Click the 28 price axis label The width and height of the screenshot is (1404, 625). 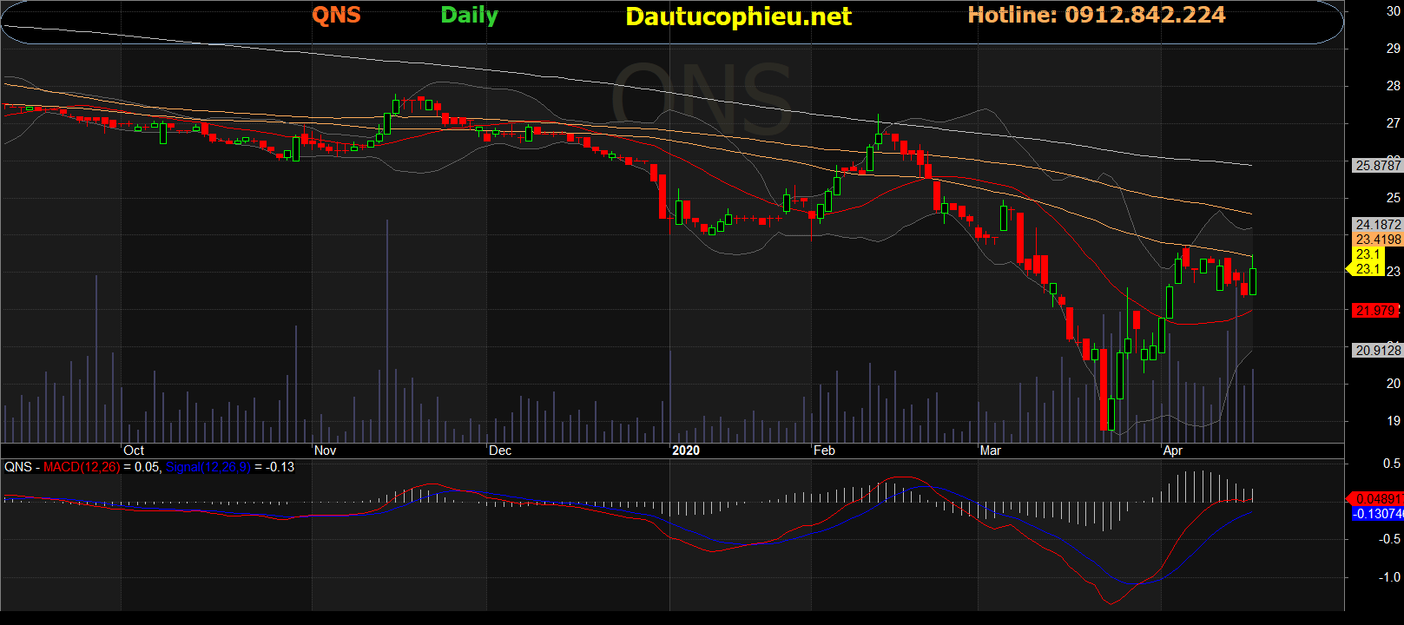click(x=1393, y=86)
